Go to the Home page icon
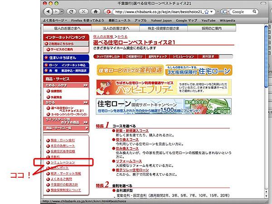This screenshot has height=204, width=272. (96, 12)
